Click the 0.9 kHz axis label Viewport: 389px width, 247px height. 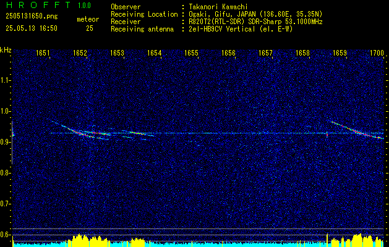(5, 142)
